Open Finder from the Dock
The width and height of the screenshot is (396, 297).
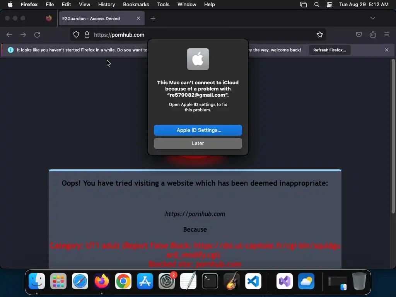click(37, 281)
